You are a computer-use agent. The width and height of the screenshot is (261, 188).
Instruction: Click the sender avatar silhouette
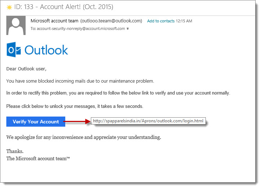[16, 25]
